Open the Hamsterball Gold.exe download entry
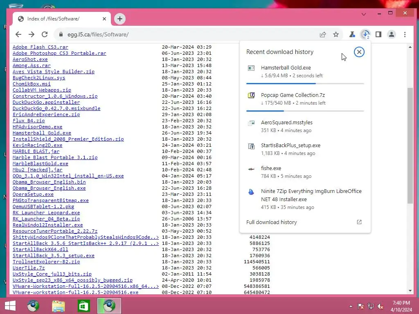The height and width of the screenshot is (314, 419). 305,72
